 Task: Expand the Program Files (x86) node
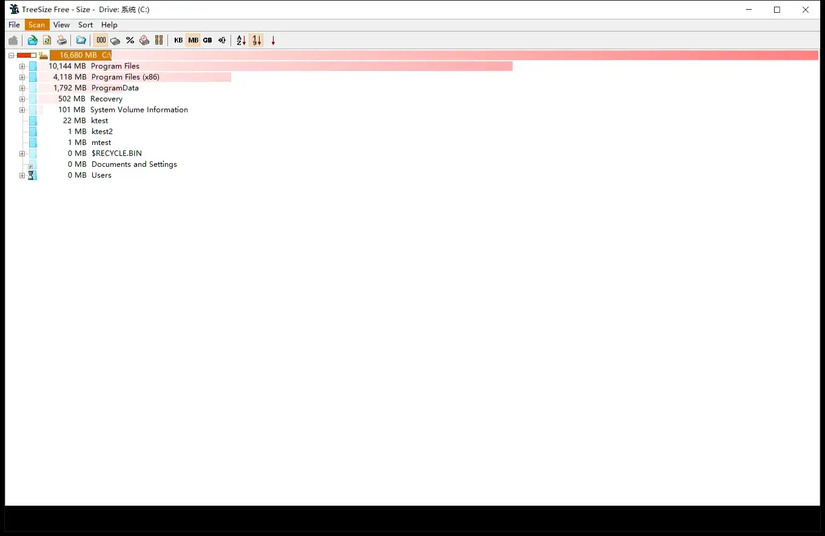(22, 77)
